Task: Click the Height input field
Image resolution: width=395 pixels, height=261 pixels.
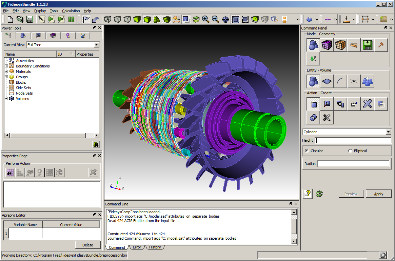Action: 353,140
